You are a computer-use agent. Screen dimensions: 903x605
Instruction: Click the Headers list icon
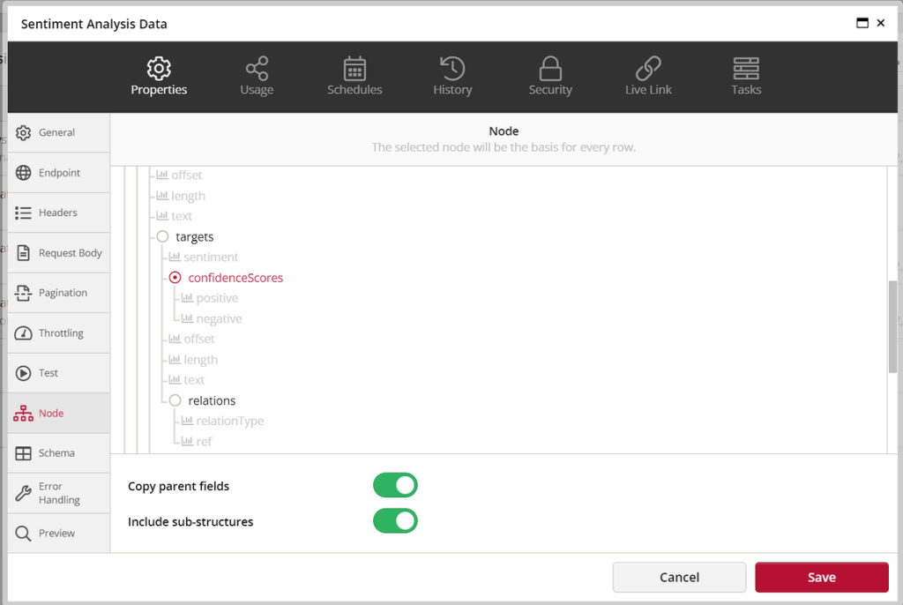[x=23, y=213]
